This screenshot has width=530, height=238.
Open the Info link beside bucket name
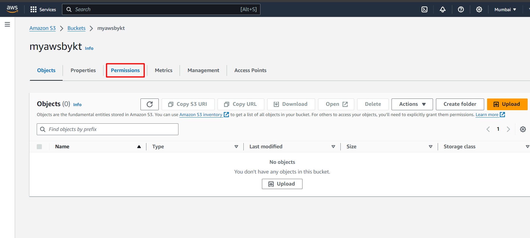89,48
